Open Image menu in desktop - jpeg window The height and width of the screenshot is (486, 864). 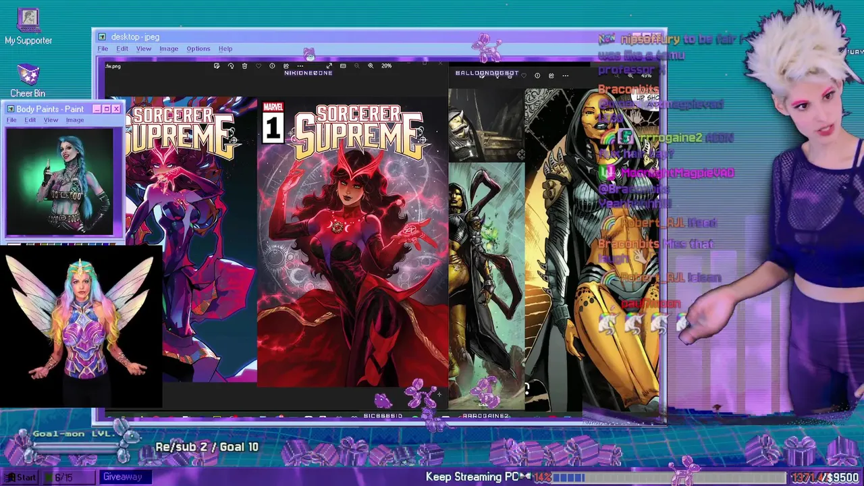pyautogui.click(x=169, y=49)
